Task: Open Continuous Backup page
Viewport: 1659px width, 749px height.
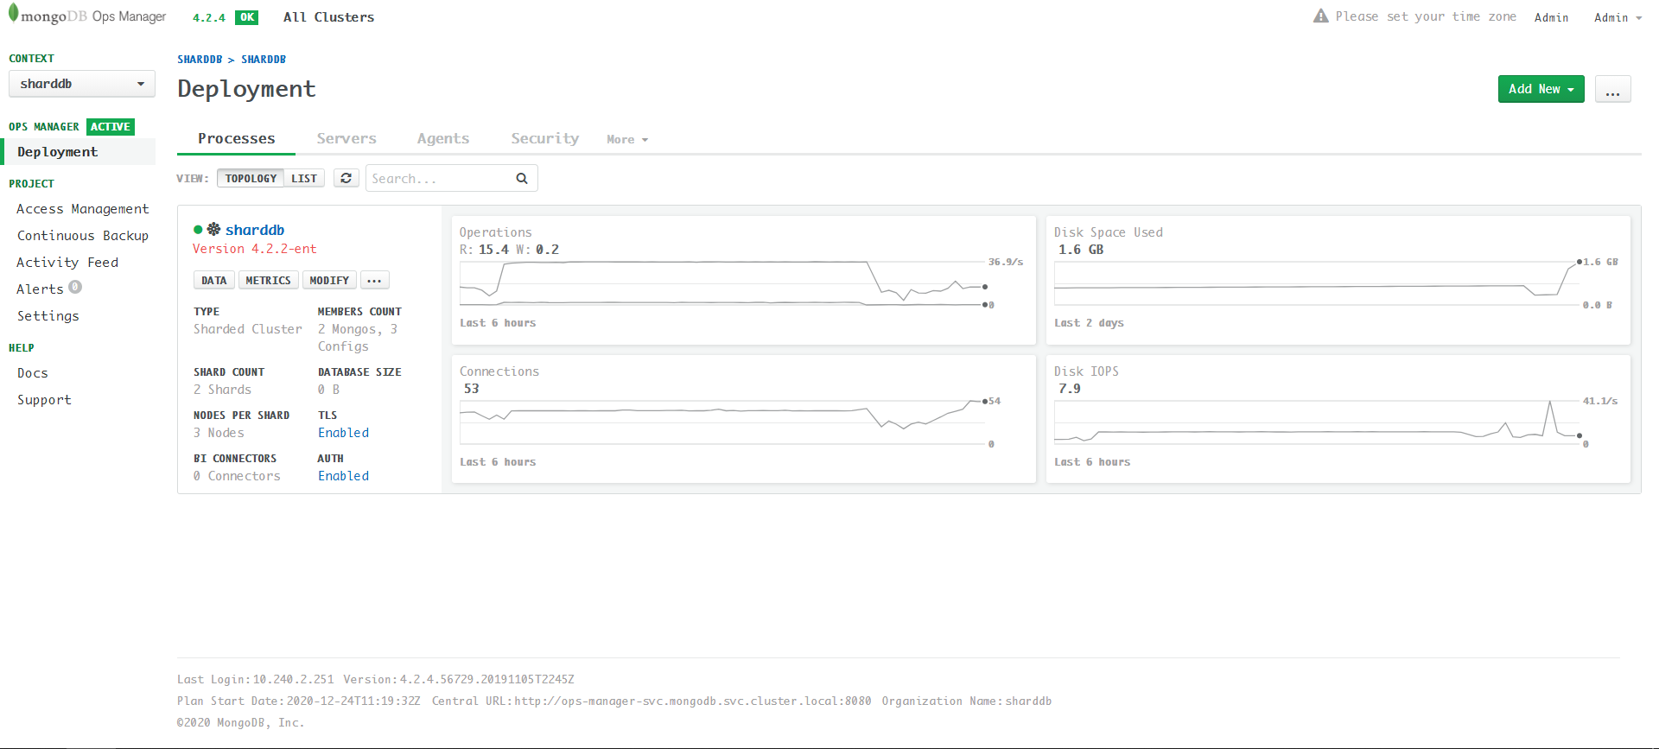Action: click(83, 236)
